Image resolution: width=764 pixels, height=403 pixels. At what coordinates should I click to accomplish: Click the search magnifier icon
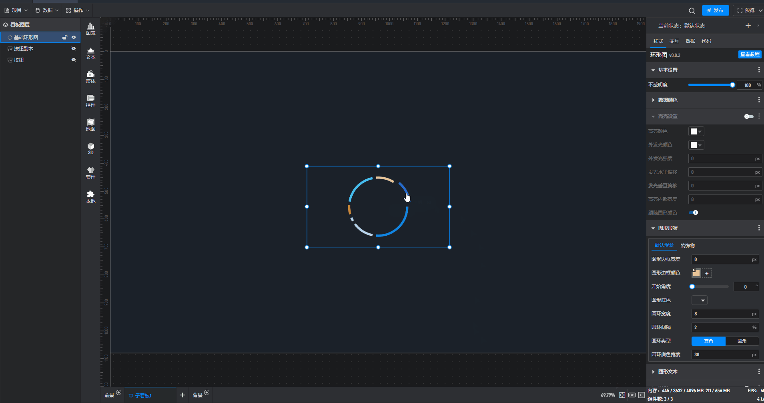[x=692, y=11]
